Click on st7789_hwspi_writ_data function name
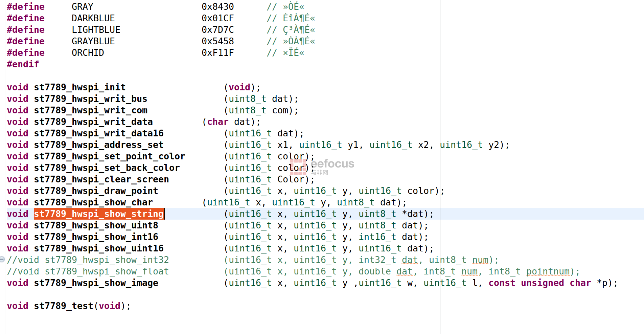 (x=93, y=122)
